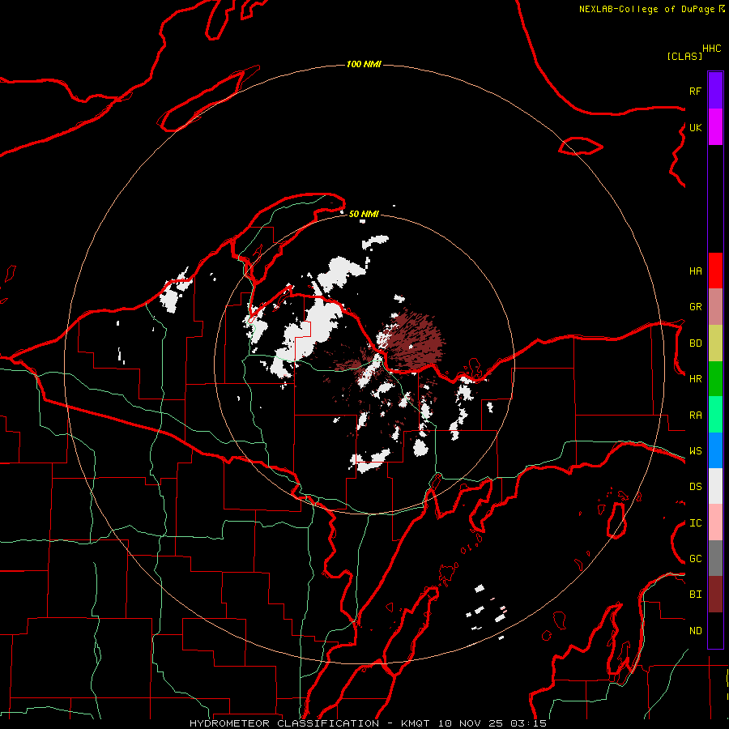Click the 'WS' legend label
The height and width of the screenshot is (729, 729).
coord(695,451)
